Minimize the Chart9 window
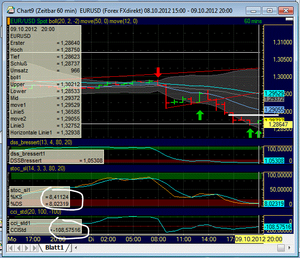Screen dimensions: 300x258 [x=253, y=10]
